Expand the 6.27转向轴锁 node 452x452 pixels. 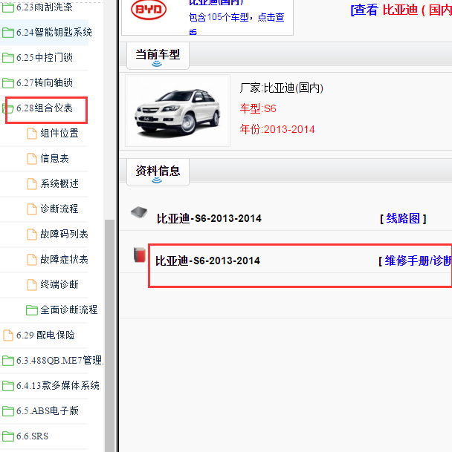pos(44,82)
